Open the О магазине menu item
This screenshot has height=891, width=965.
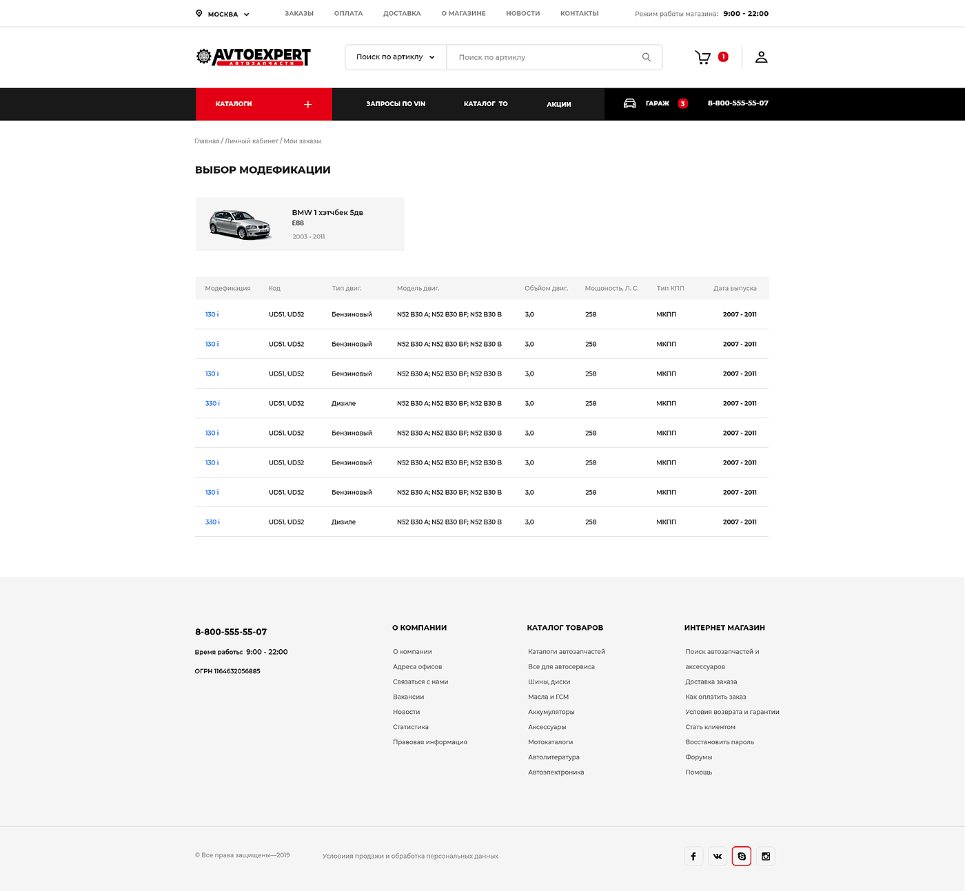[x=463, y=13]
